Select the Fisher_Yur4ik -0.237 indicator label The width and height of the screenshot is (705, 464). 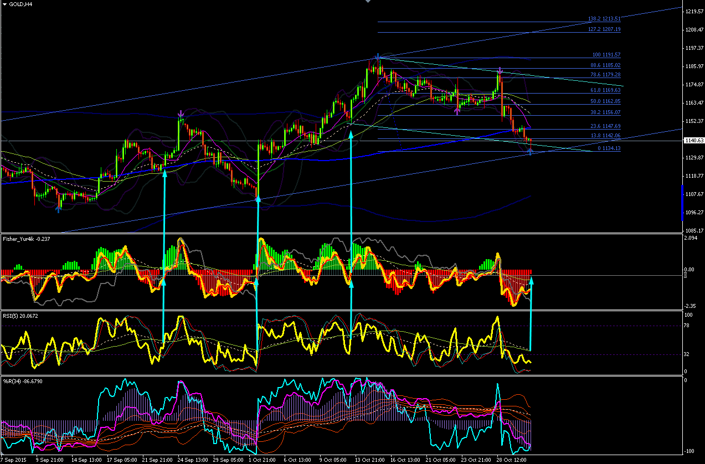tap(27, 239)
